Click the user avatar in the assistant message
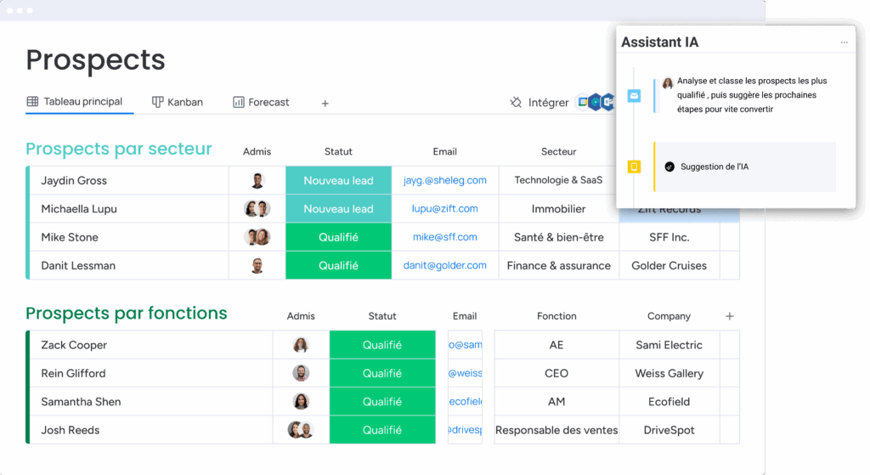 point(668,82)
